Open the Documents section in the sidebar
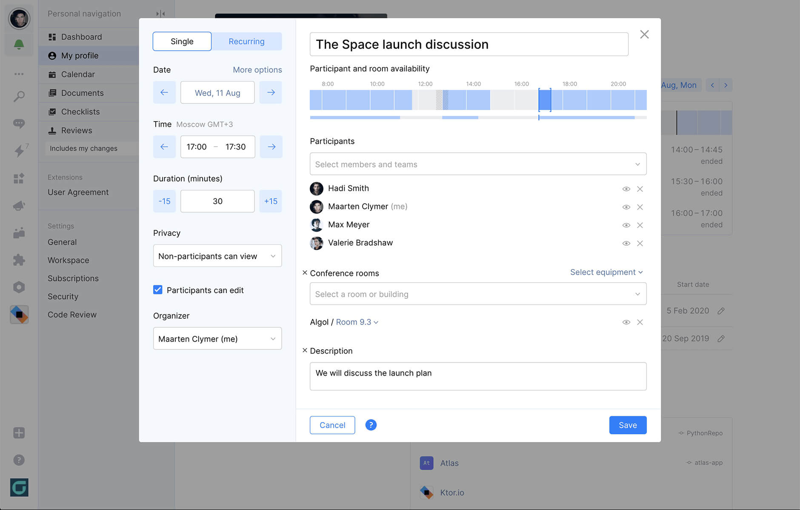This screenshot has height=510, width=800. click(83, 93)
